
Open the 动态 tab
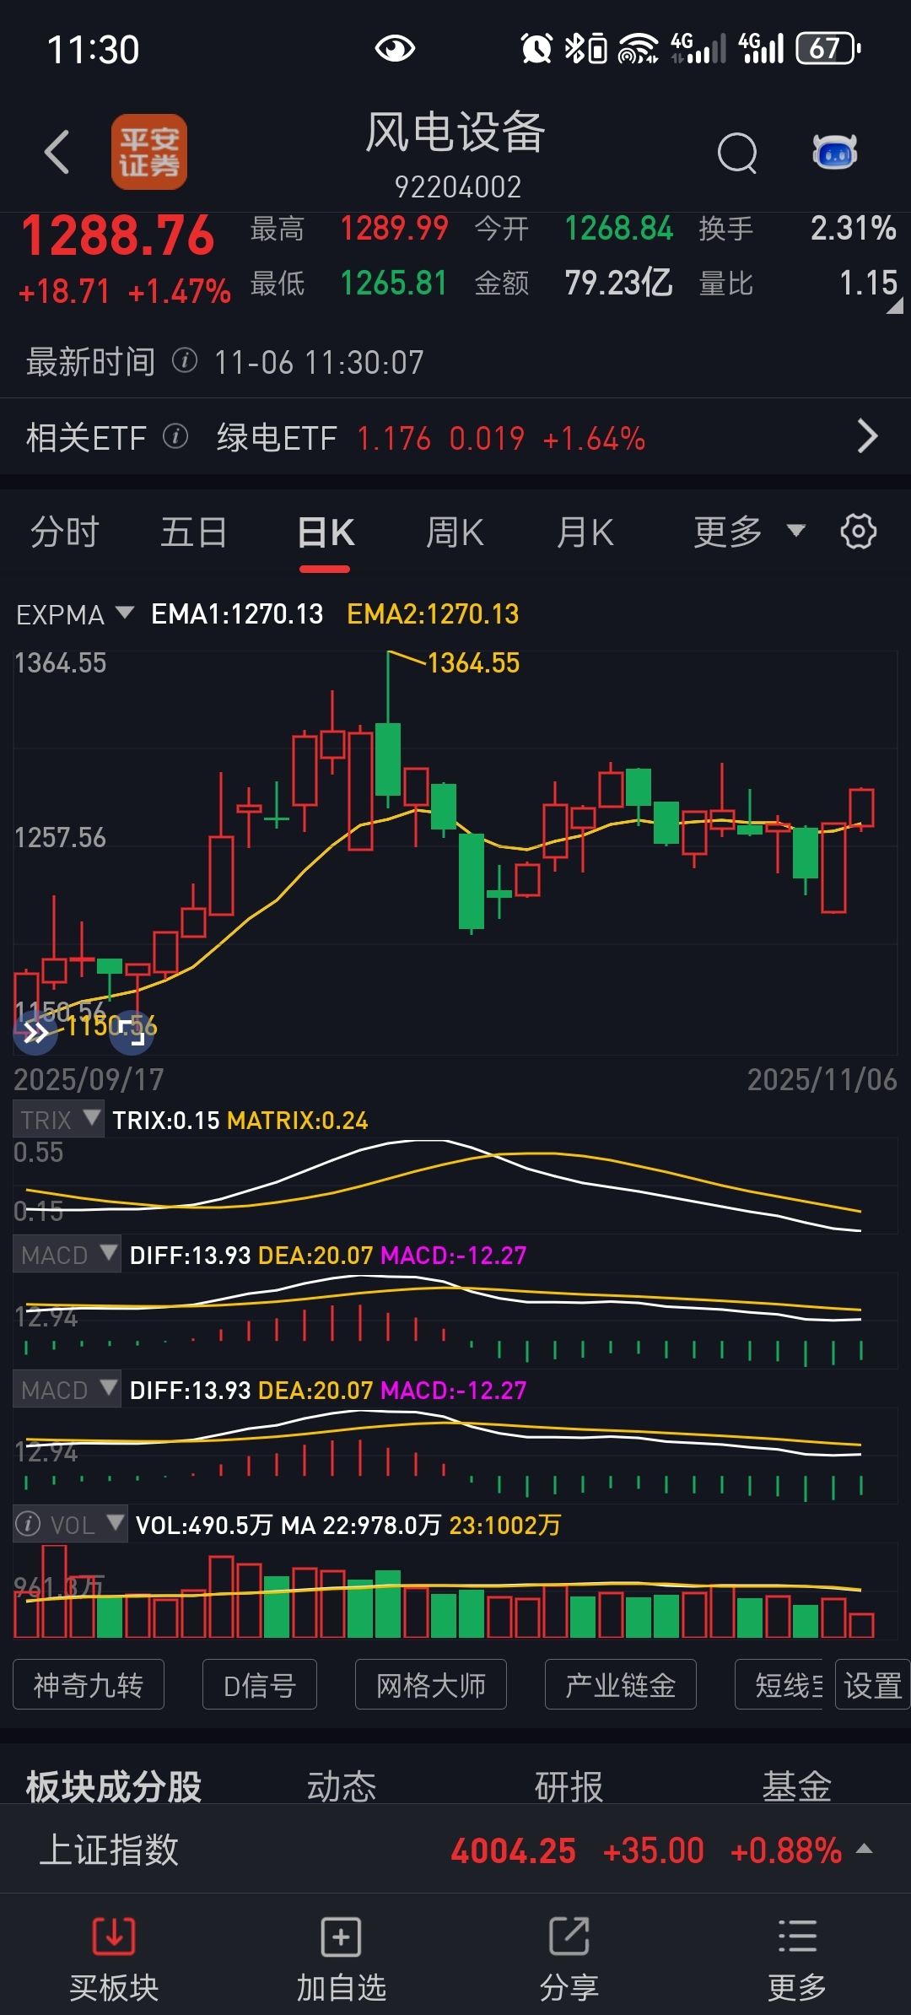pos(342,1785)
